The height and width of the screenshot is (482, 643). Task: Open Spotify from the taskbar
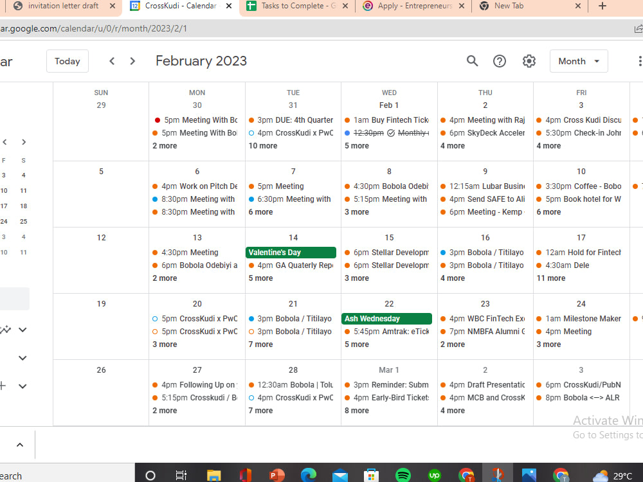tap(403, 476)
